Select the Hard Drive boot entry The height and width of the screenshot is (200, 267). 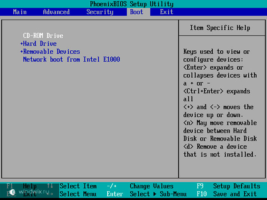click(x=40, y=44)
